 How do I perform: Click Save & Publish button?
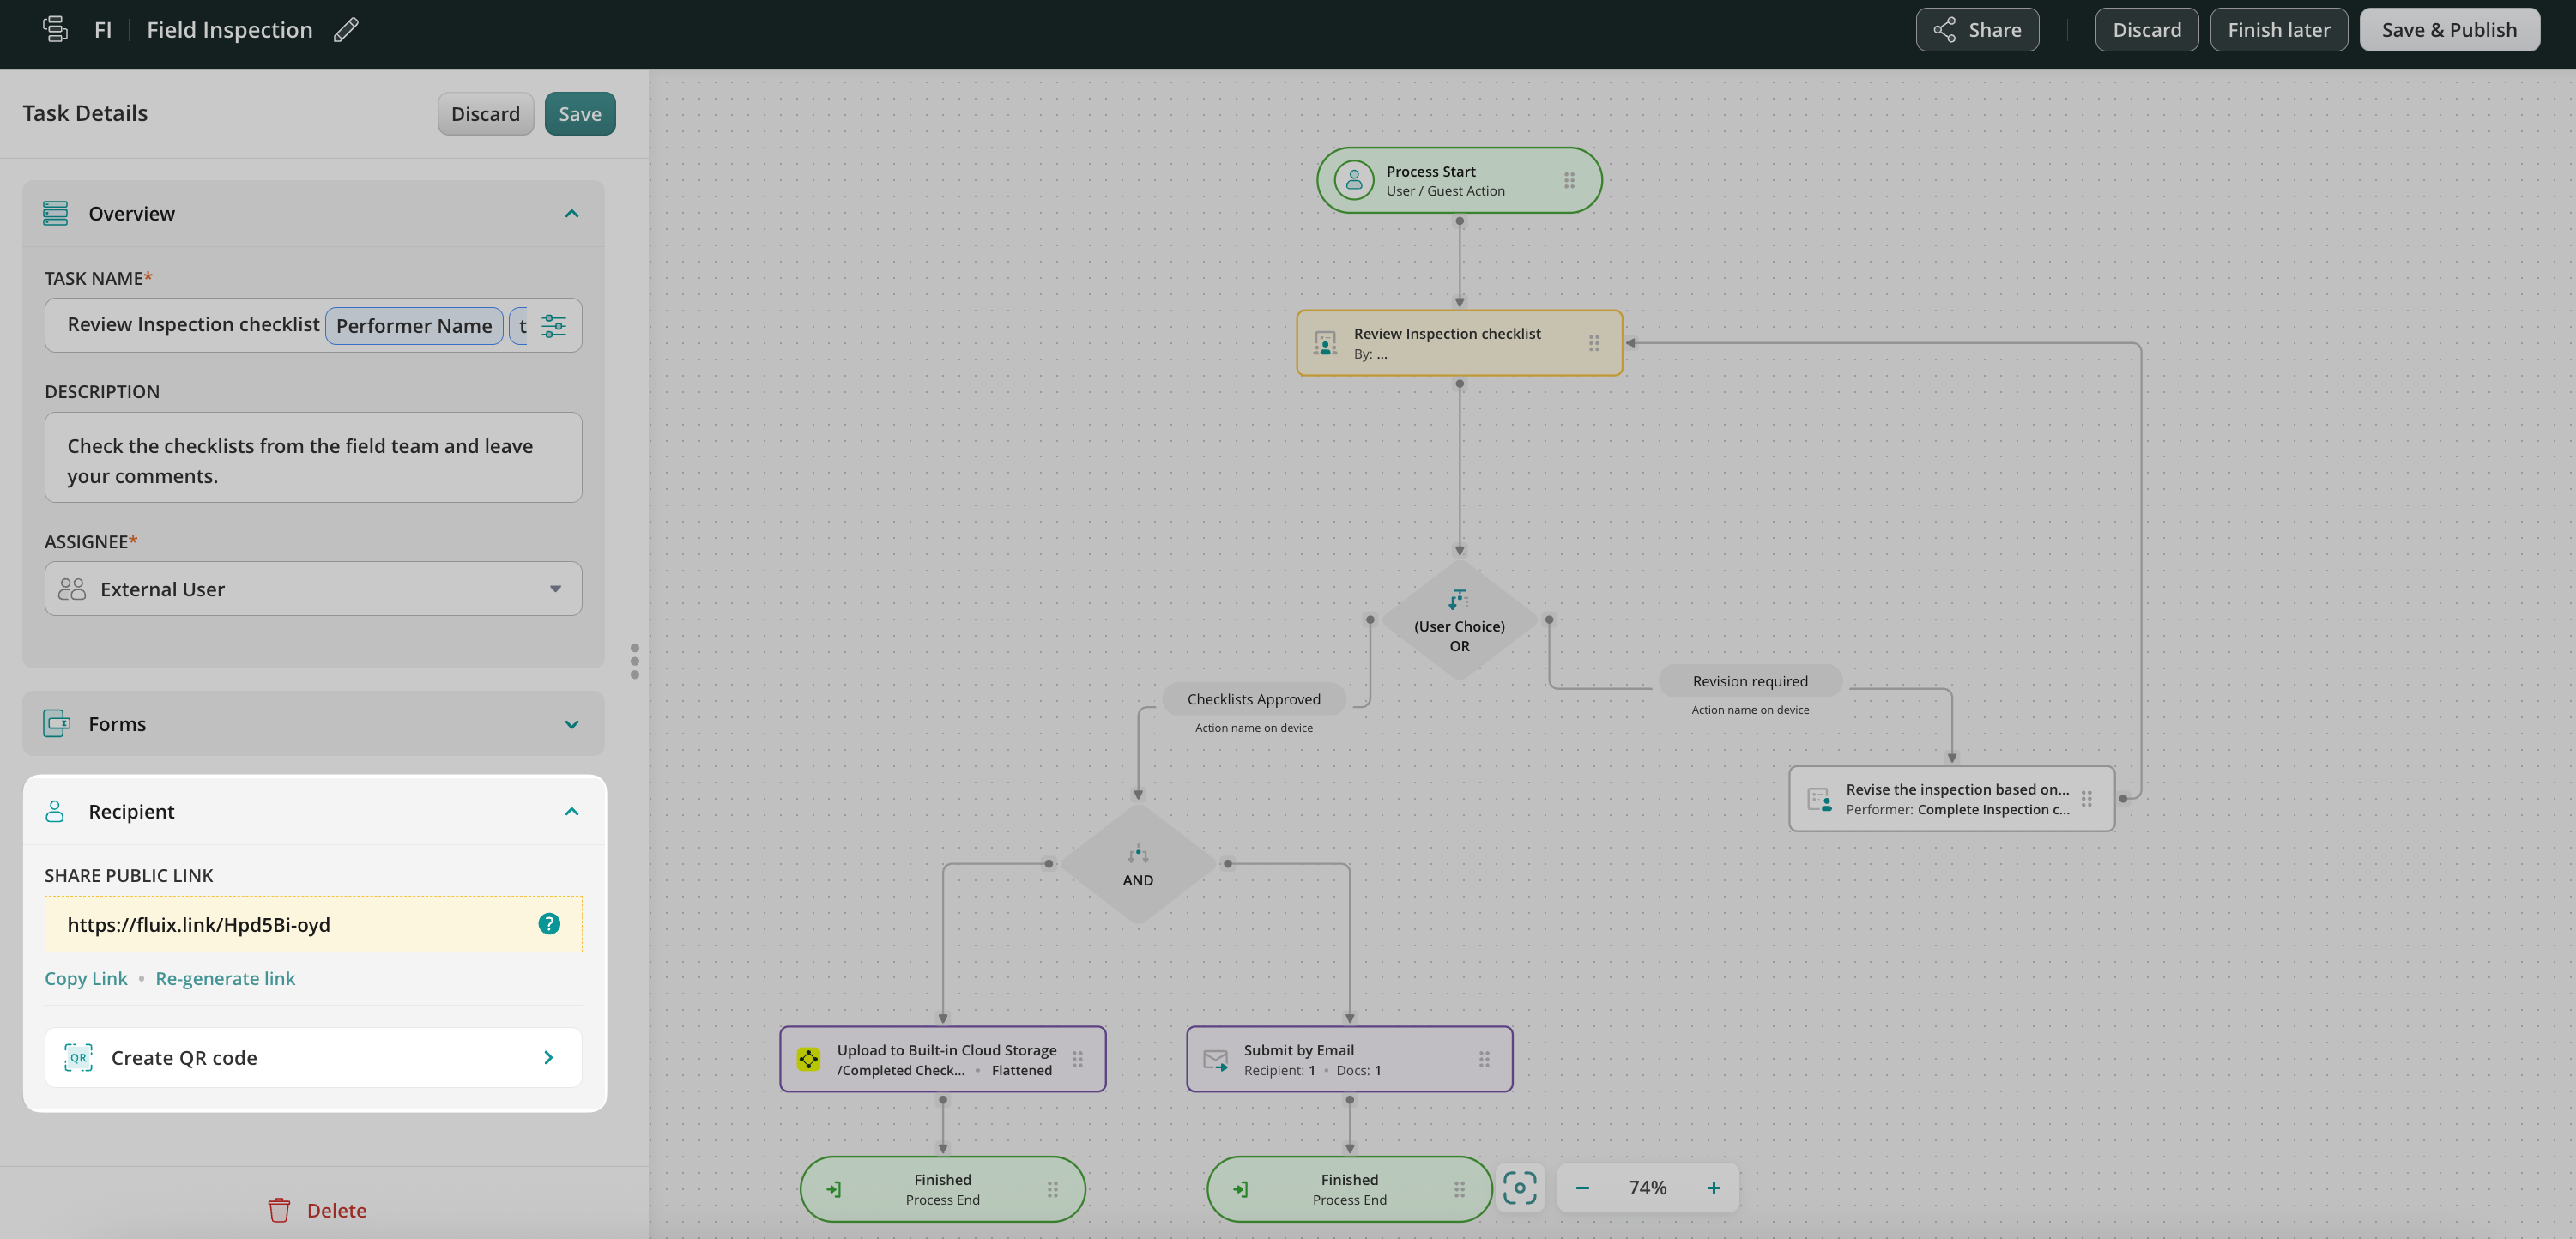2448,30
